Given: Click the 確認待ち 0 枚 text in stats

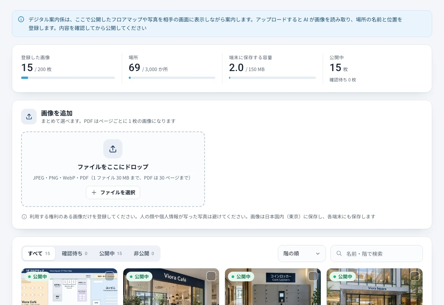Looking at the screenshot, I should [x=343, y=80].
